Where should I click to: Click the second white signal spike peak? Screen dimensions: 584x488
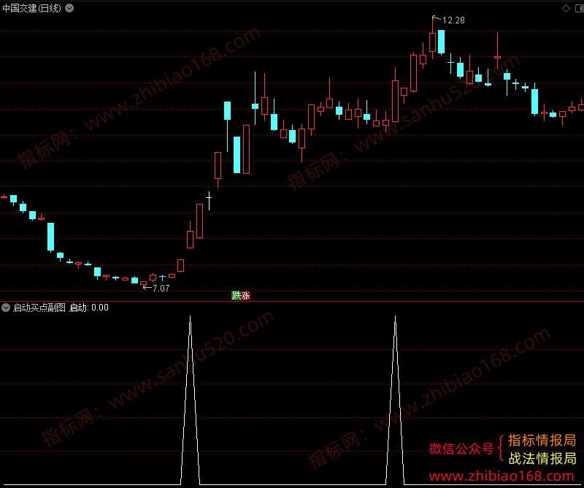(x=395, y=318)
